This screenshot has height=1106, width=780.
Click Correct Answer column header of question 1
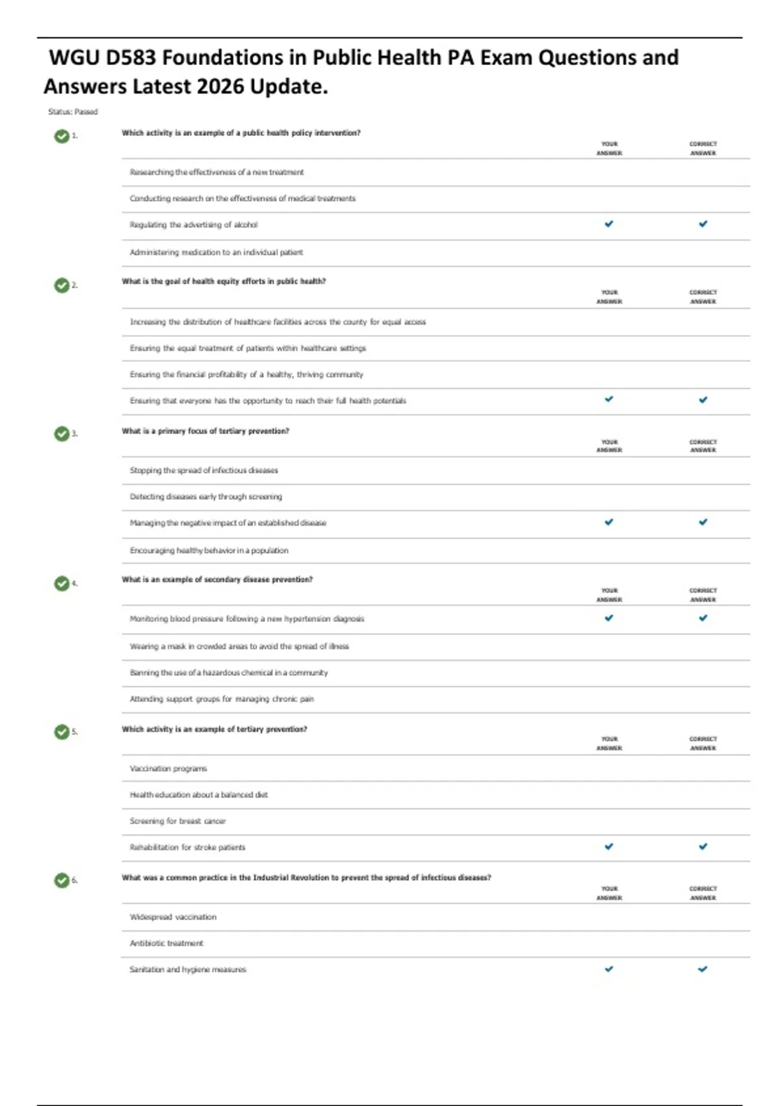coord(703,148)
